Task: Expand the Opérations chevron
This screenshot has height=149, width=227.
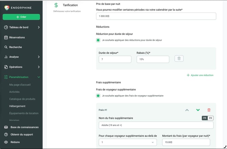Action: tap(39, 67)
